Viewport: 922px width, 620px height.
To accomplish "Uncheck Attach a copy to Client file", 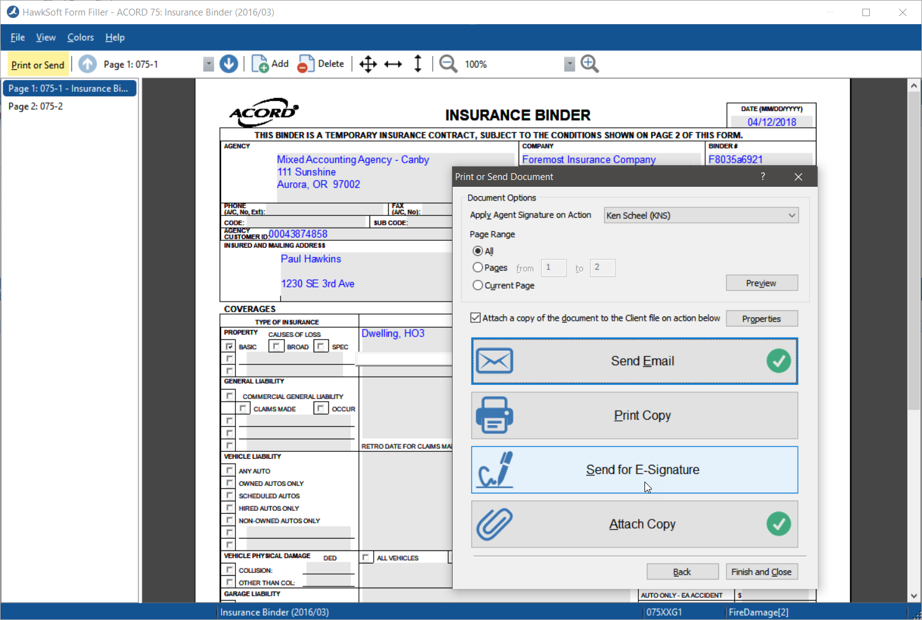I will pos(476,318).
